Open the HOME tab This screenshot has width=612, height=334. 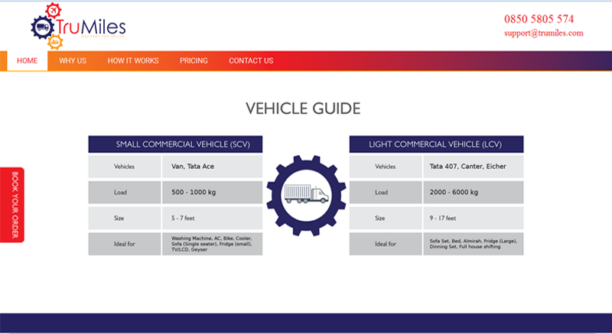point(28,61)
